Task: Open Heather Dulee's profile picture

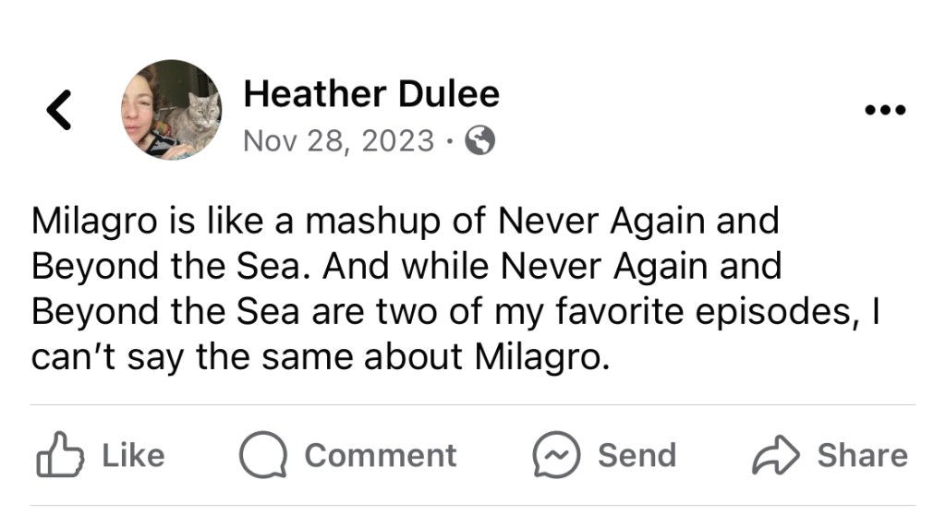Action: point(172,111)
